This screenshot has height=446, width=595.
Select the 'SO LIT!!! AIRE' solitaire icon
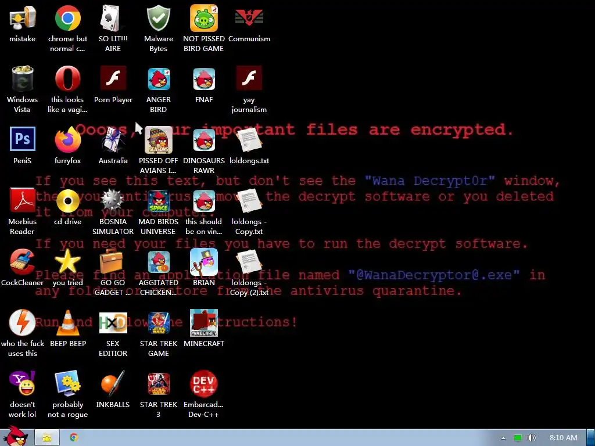pyautogui.click(x=113, y=18)
